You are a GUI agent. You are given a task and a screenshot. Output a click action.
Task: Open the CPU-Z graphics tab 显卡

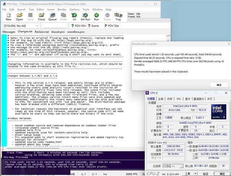[x=188, y=99]
